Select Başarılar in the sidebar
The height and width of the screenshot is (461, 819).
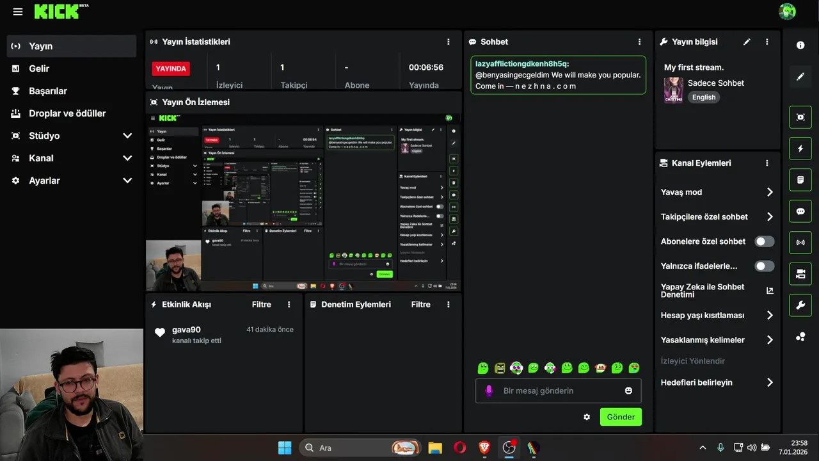(71, 91)
